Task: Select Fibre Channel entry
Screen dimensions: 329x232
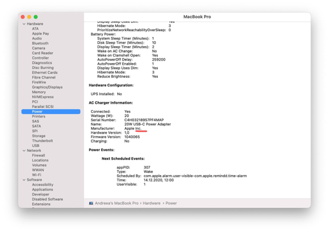Action: (x=44, y=77)
